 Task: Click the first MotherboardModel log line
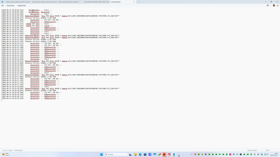(x=61, y=16)
